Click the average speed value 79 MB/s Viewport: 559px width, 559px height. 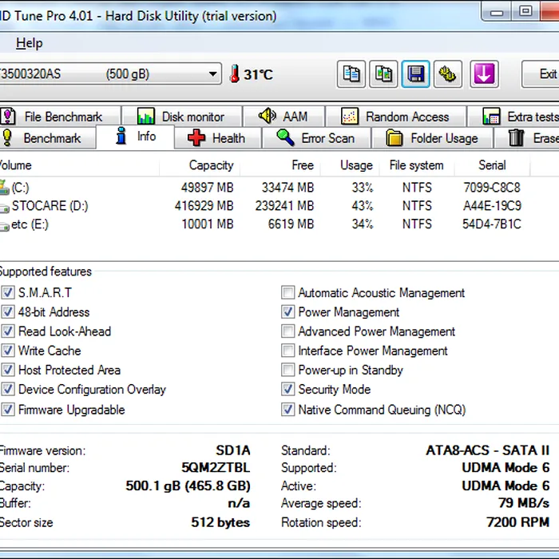click(x=524, y=503)
